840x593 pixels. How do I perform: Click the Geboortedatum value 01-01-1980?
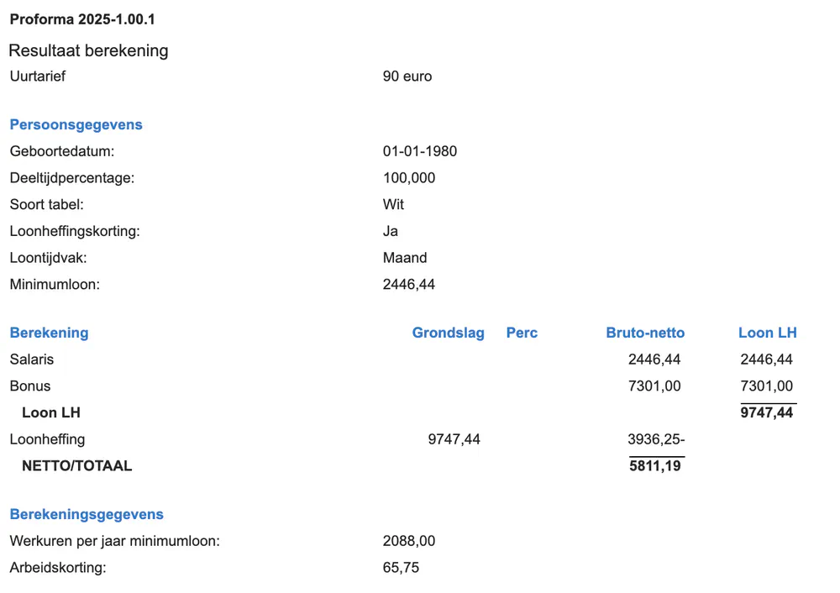tap(420, 151)
